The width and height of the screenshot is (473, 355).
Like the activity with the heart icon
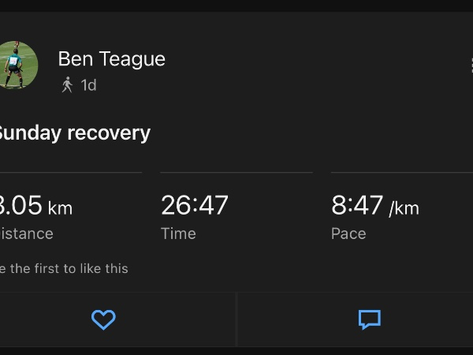tap(103, 319)
